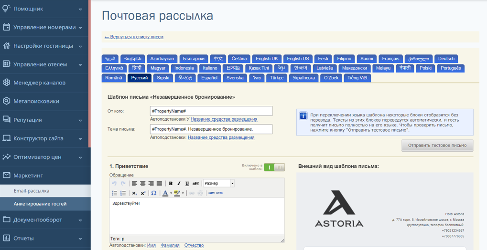Screen dimensions: 487x250
Task: Insert bulleted list in editor
Action: pyautogui.click(x=115, y=193)
